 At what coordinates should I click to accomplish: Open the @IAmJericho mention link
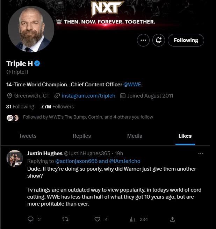[x=124, y=161]
